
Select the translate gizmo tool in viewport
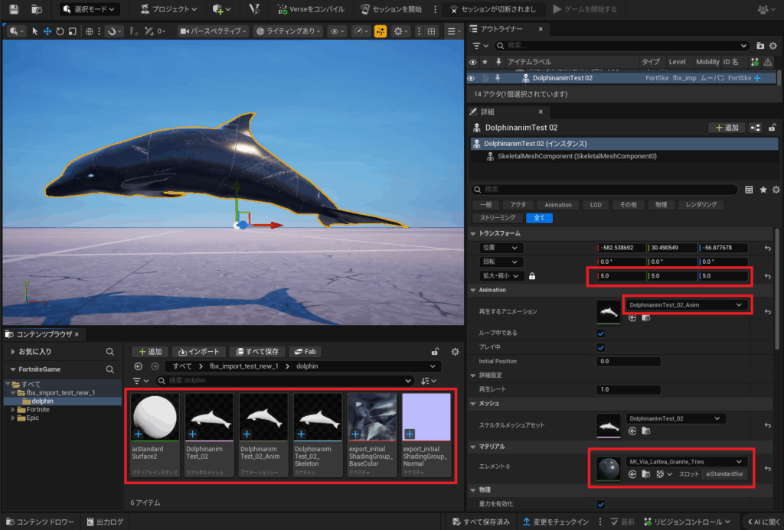coord(47,31)
